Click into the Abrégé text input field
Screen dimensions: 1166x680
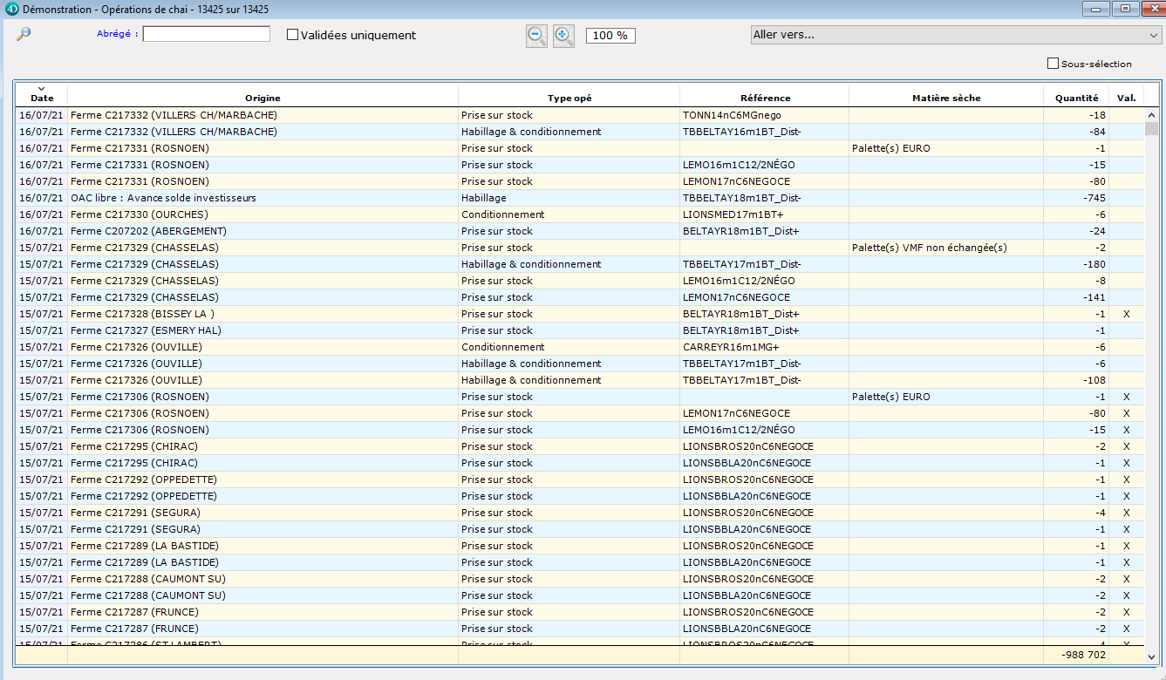(207, 34)
